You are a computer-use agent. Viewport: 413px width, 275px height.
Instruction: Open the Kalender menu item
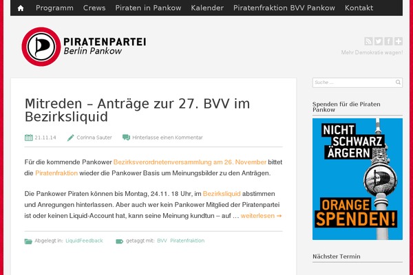click(x=207, y=8)
